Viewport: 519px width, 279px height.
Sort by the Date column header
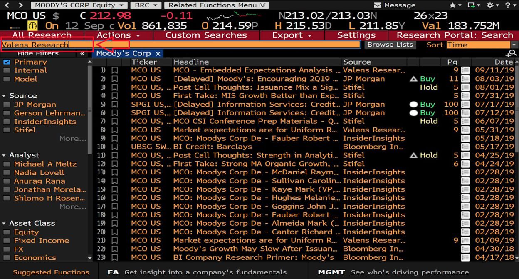point(504,62)
